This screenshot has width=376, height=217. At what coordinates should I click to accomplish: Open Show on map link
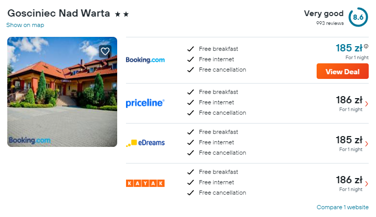(25, 25)
